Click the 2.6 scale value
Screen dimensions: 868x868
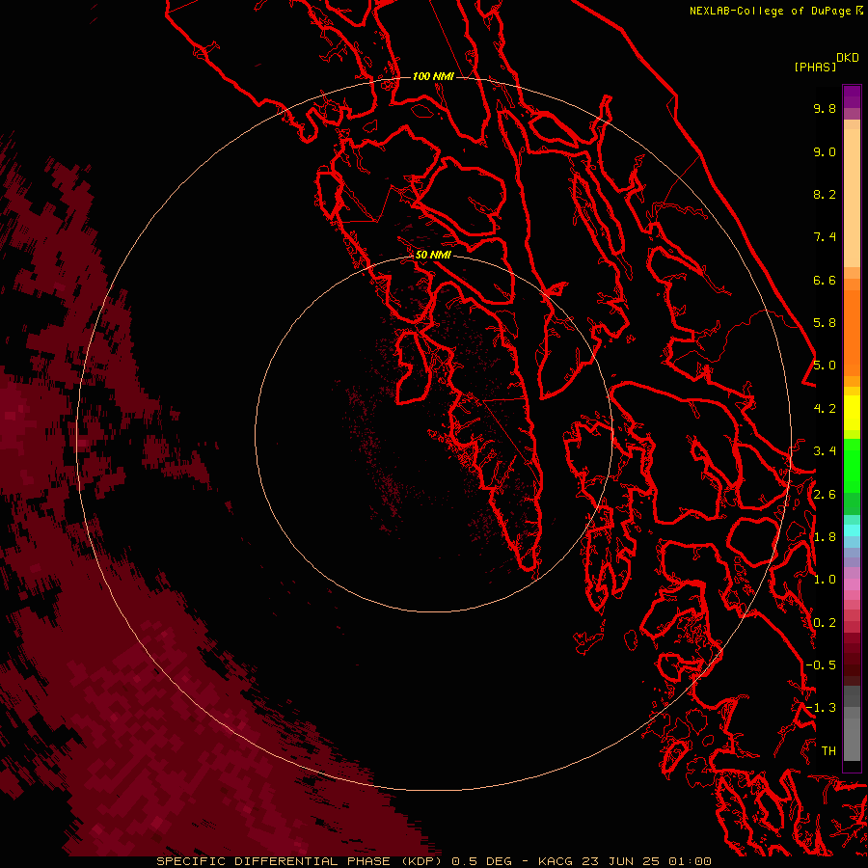pos(825,495)
